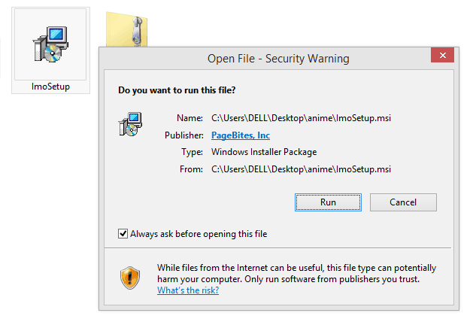Click the installer package icon in dialog
The height and width of the screenshot is (322, 476).
click(130, 124)
